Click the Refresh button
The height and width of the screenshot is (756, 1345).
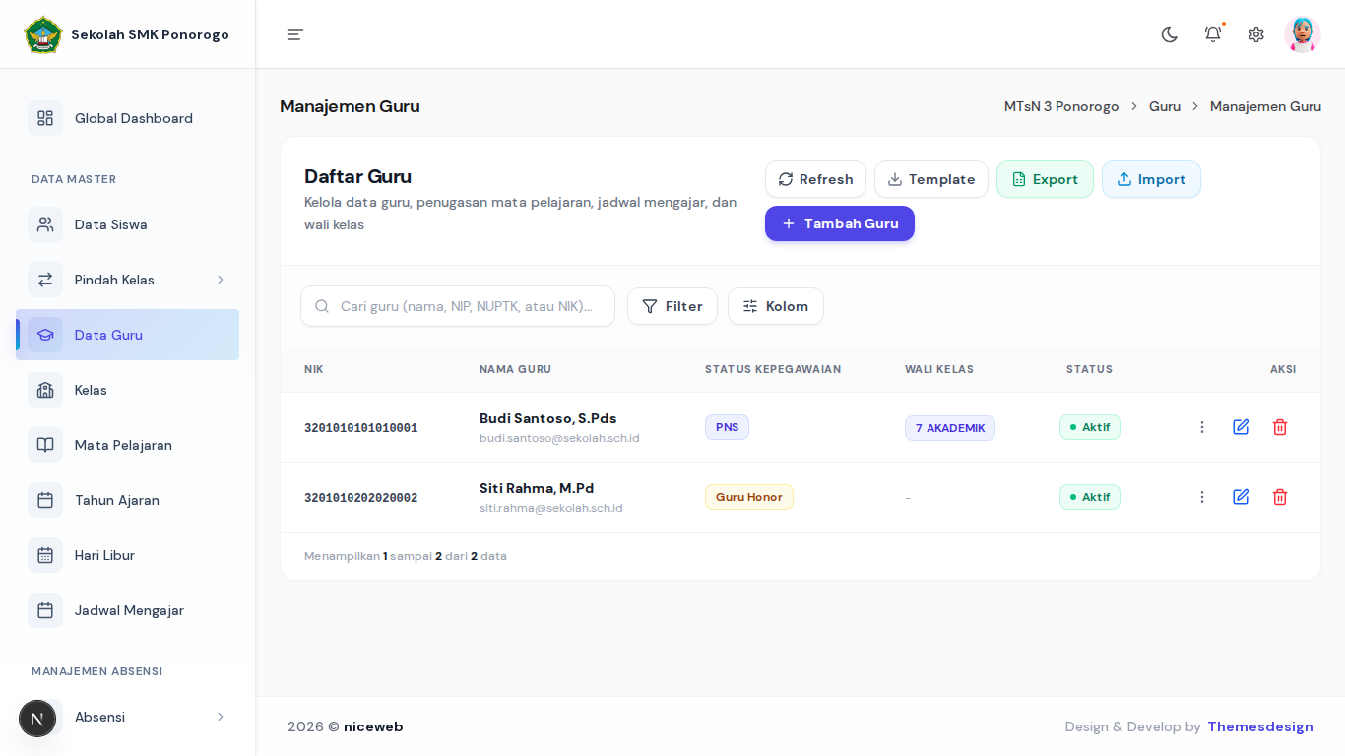(815, 179)
